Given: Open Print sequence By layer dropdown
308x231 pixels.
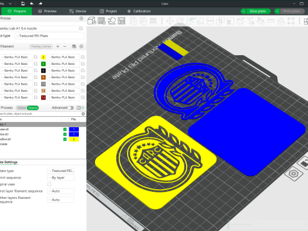Looking at the screenshot, I should pyautogui.click(x=61, y=178).
